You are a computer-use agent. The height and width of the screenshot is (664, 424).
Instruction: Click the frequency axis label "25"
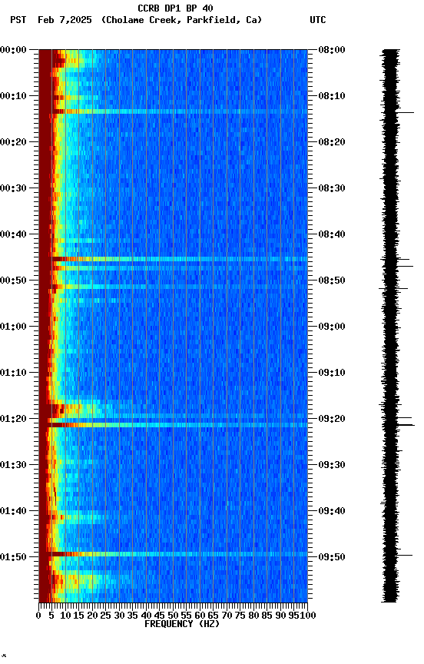point(105,616)
